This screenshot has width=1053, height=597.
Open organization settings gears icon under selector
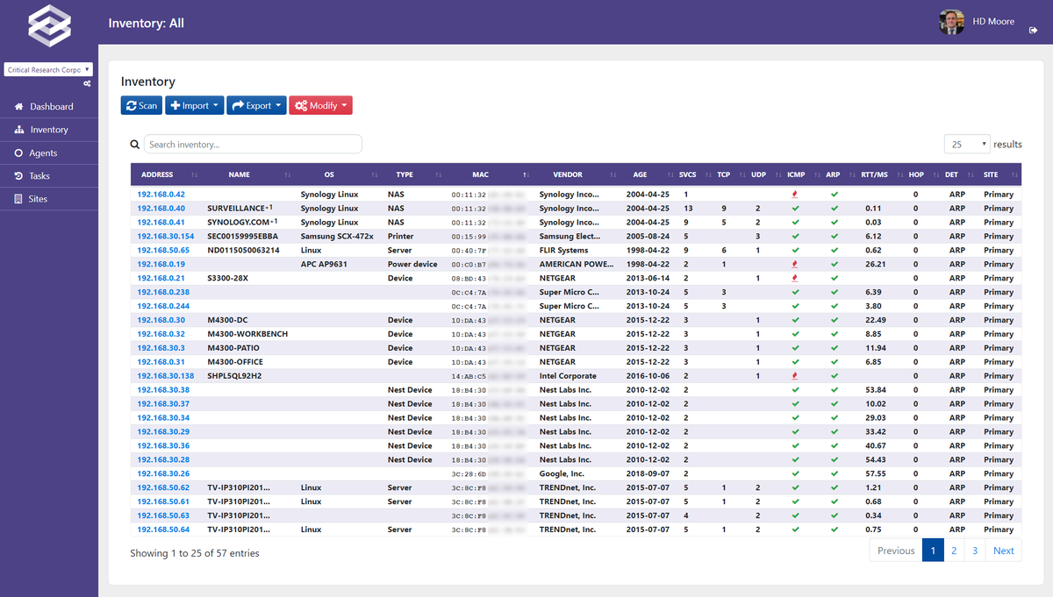click(x=87, y=83)
